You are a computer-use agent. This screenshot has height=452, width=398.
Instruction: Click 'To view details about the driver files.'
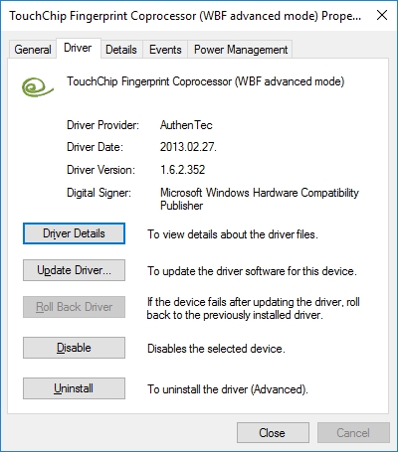pyautogui.click(x=233, y=234)
